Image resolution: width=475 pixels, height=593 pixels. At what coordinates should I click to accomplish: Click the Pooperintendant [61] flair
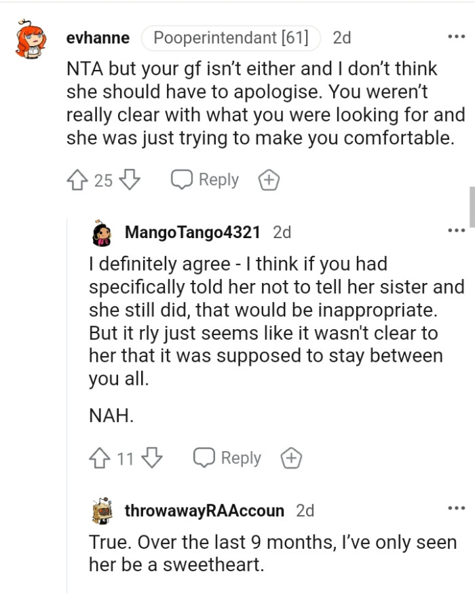(231, 38)
